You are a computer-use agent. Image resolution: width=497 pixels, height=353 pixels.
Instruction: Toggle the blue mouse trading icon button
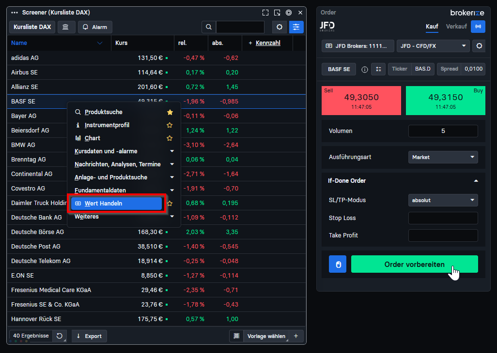click(338, 264)
